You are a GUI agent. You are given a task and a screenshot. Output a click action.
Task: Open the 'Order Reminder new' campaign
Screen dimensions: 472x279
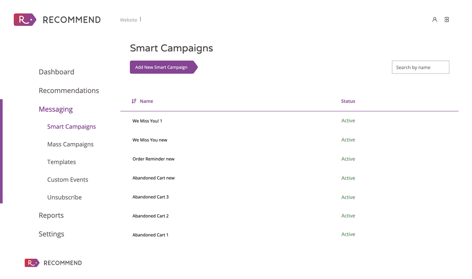click(153, 159)
